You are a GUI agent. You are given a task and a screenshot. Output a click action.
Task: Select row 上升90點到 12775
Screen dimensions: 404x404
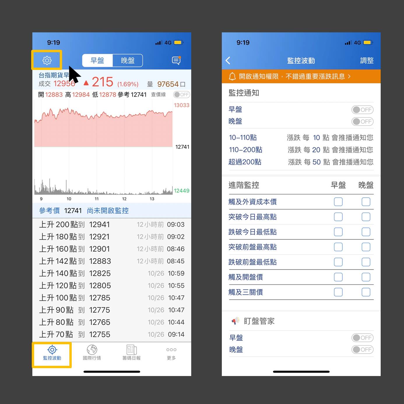coord(112,310)
